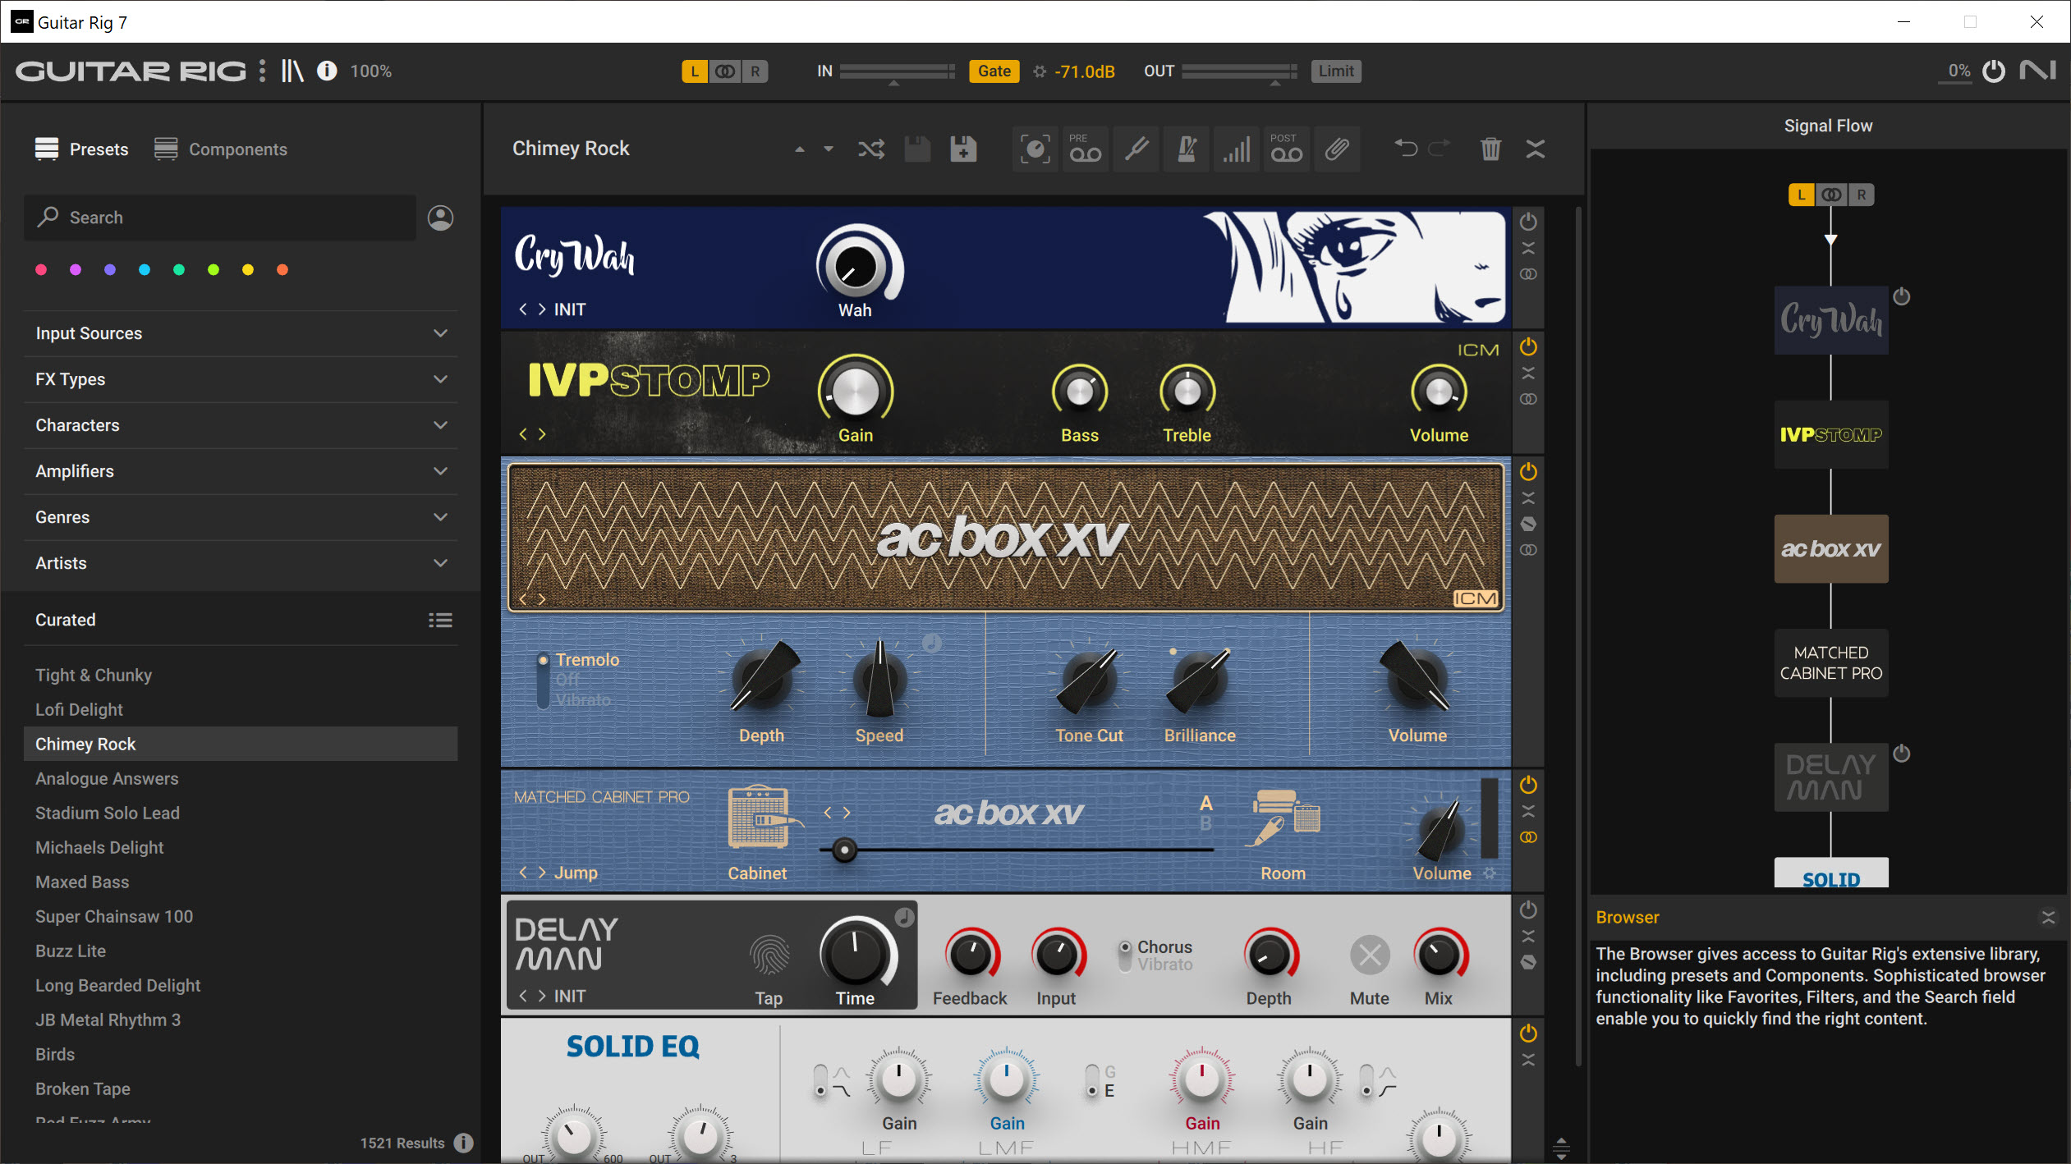Screen dimensions: 2071x1164
Task: Click the undo arrow icon
Action: point(1405,149)
